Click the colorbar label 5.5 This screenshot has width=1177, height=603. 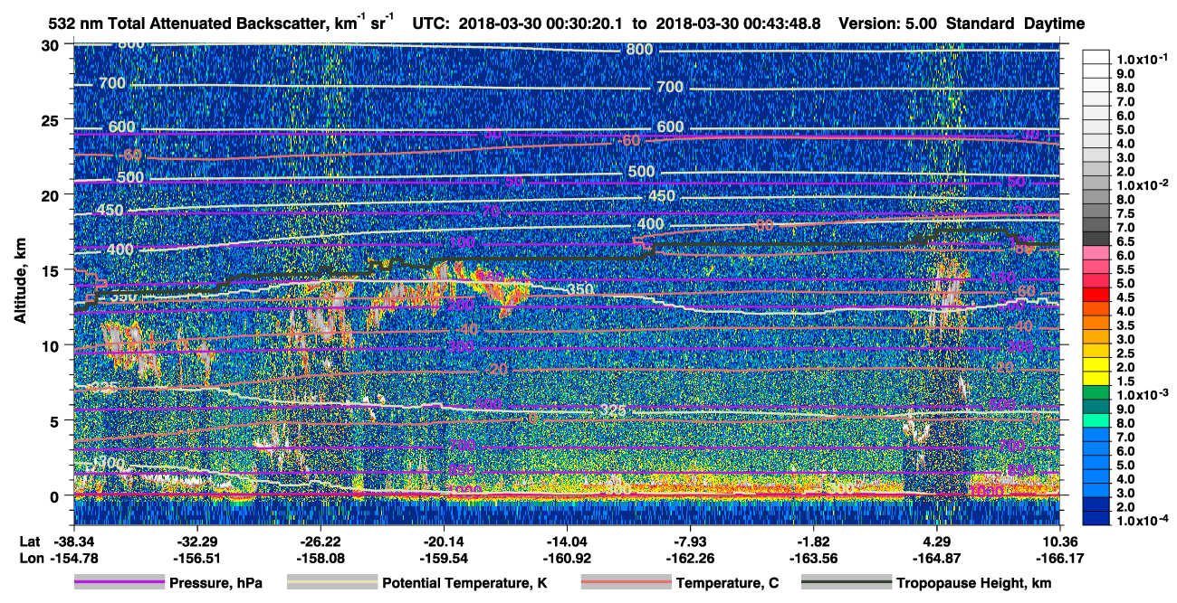point(1125,269)
